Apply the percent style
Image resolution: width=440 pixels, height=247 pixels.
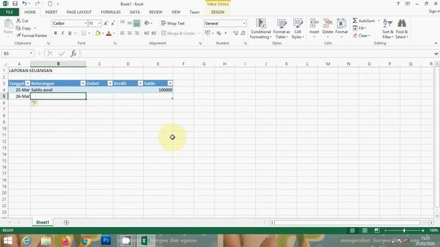(x=219, y=34)
